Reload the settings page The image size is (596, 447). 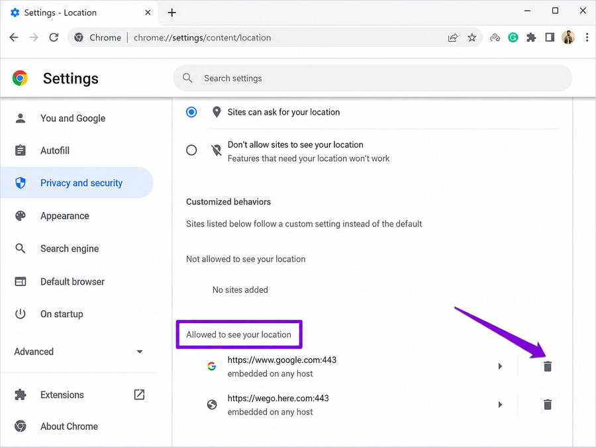[x=54, y=37]
